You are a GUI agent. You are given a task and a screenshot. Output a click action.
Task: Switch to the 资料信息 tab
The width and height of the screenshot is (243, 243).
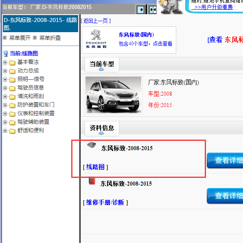click(102, 129)
